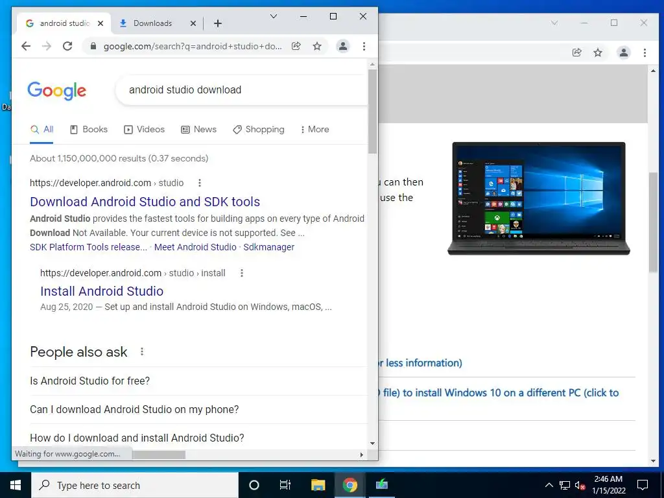This screenshot has height=498, width=664.
Task: Click front window horizontal scrollbar right arrow
Action: click(x=362, y=455)
